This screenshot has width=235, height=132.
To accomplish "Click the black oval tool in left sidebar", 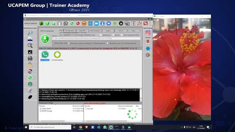I will click(30, 97).
